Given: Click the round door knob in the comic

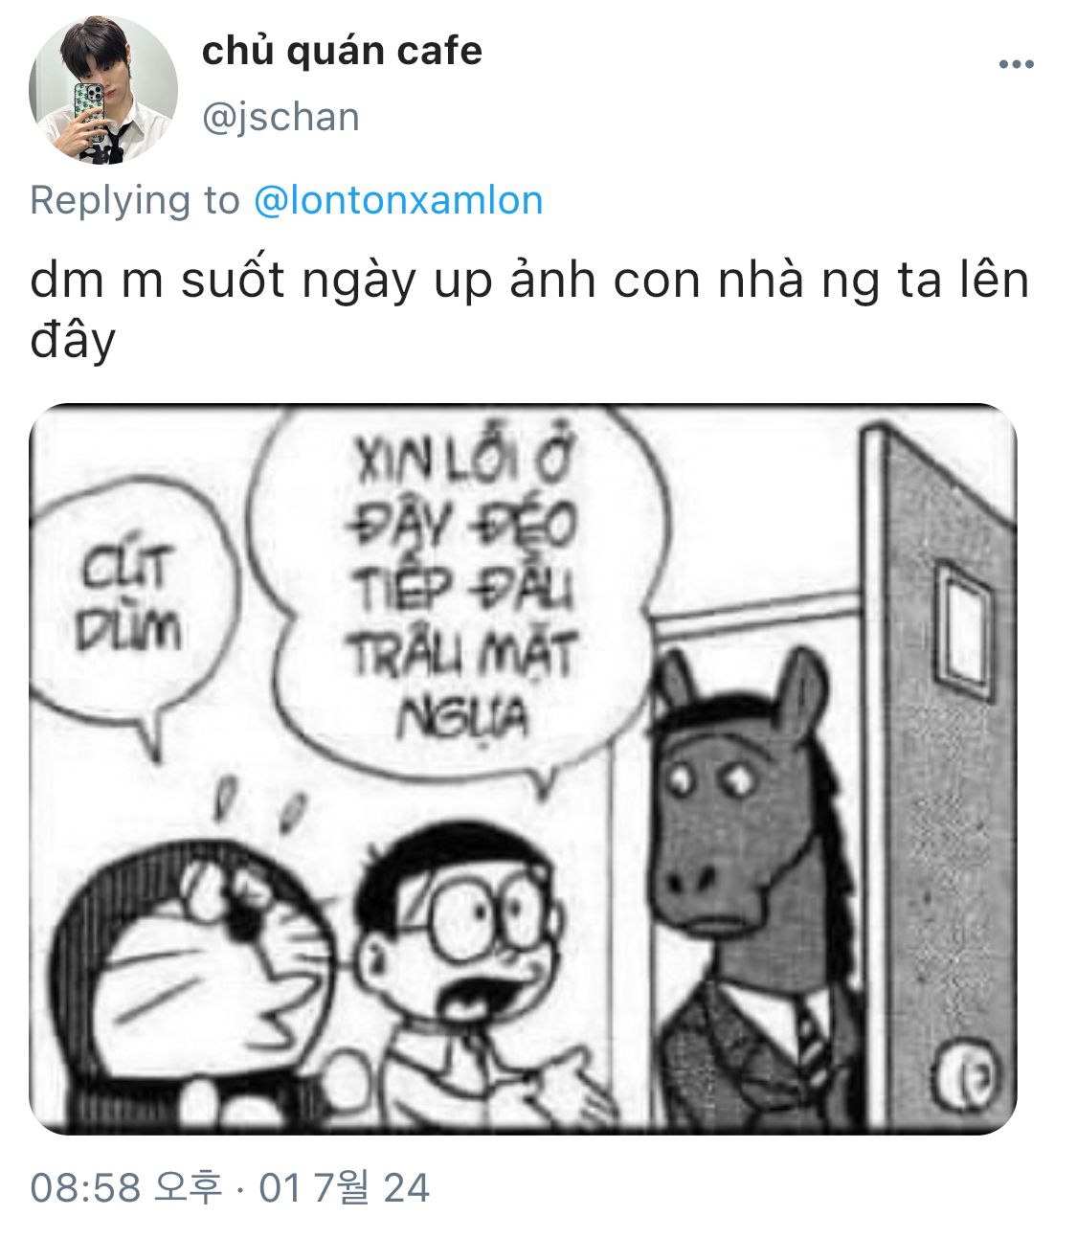Looking at the screenshot, I should click(965, 1069).
